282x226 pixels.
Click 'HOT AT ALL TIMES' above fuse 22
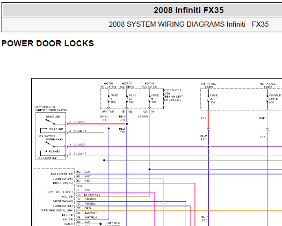(127, 85)
